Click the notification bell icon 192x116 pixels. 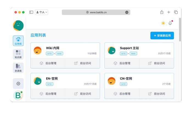(x=170, y=23)
